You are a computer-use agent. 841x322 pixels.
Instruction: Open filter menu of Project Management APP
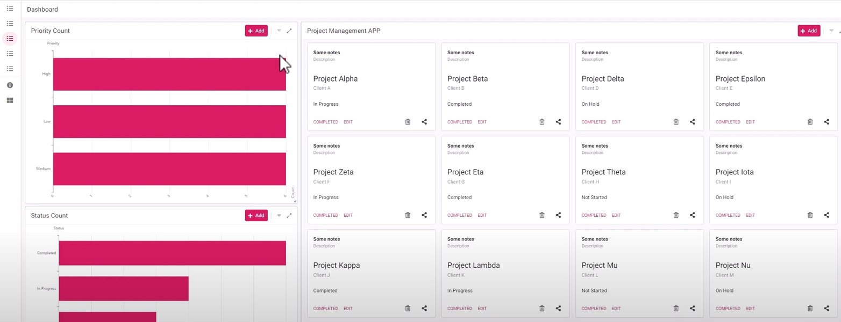coord(831,31)
